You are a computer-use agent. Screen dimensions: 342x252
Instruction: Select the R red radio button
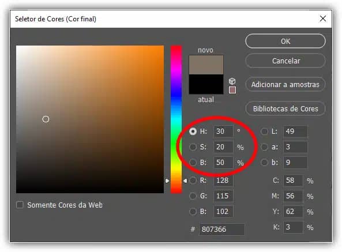tap(193, 180)
